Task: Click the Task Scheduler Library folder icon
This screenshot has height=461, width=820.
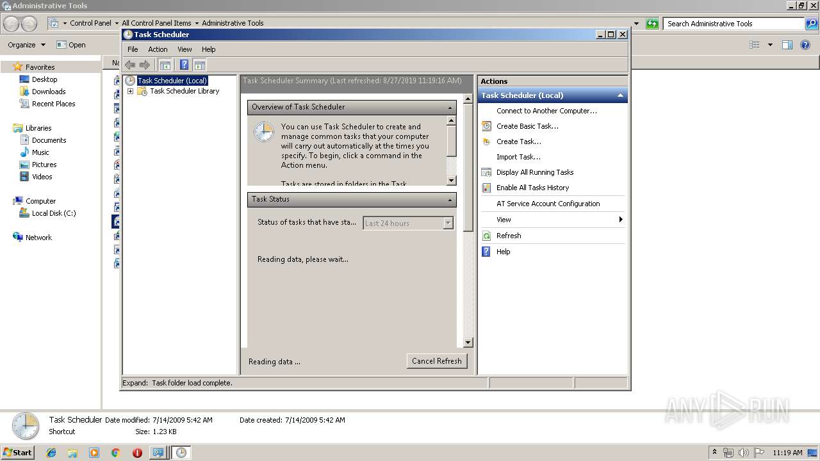Action: (x=142, y=91)
